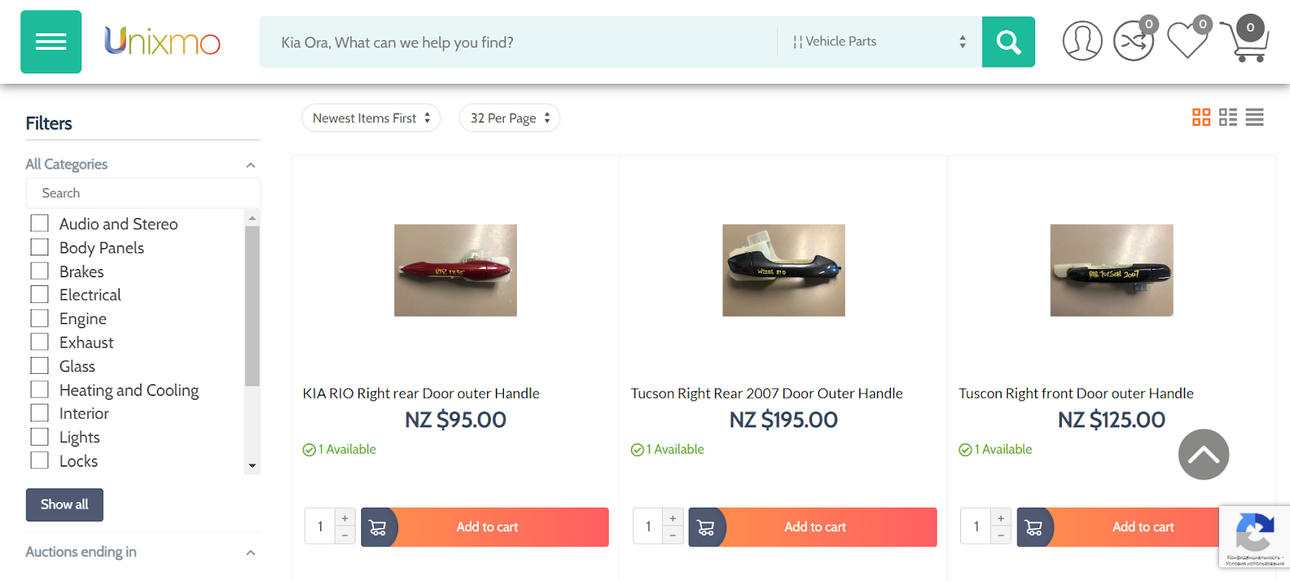Click the Show all button
The image size is (1290, 581).
point(64,504)
